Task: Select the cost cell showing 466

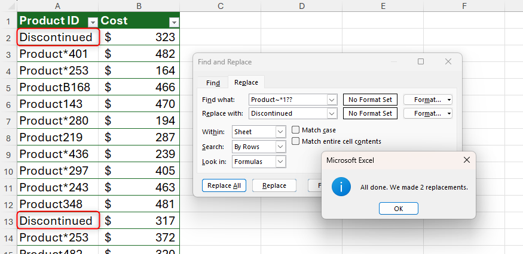Action: point(139,87)
